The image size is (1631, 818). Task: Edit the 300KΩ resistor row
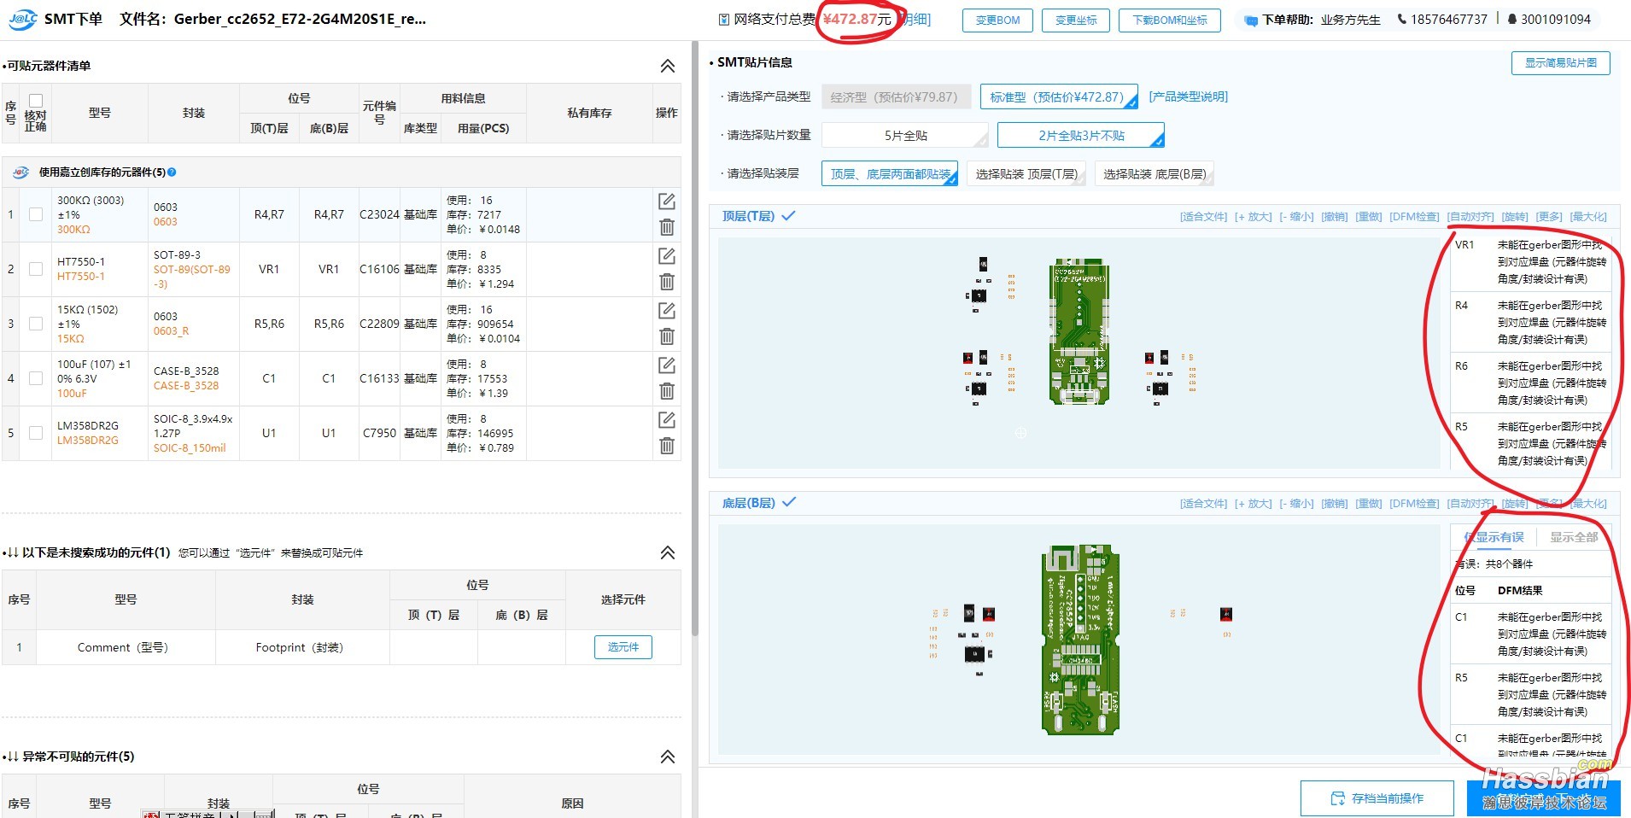point(667,202)
